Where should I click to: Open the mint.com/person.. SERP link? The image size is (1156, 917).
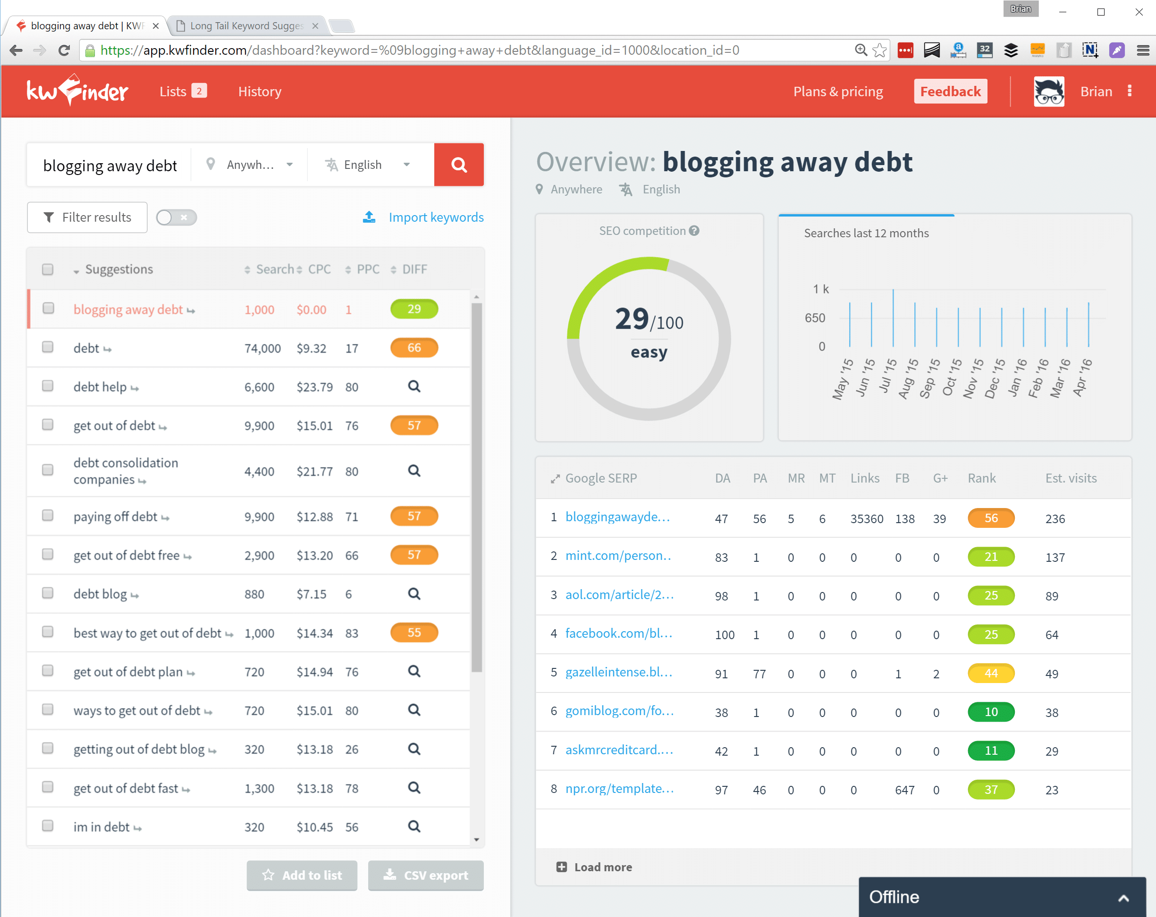618,556
